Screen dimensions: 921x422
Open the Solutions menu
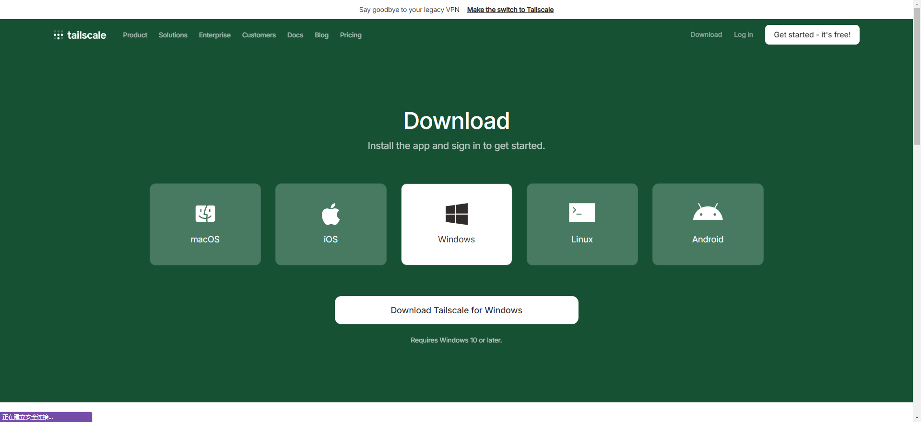point(173,35)
